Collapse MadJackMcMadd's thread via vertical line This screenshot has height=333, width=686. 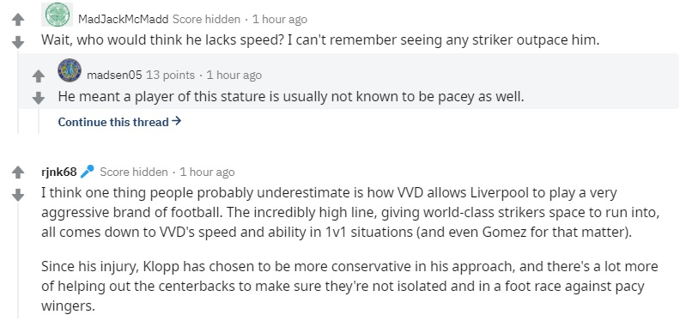coord(18,92)
